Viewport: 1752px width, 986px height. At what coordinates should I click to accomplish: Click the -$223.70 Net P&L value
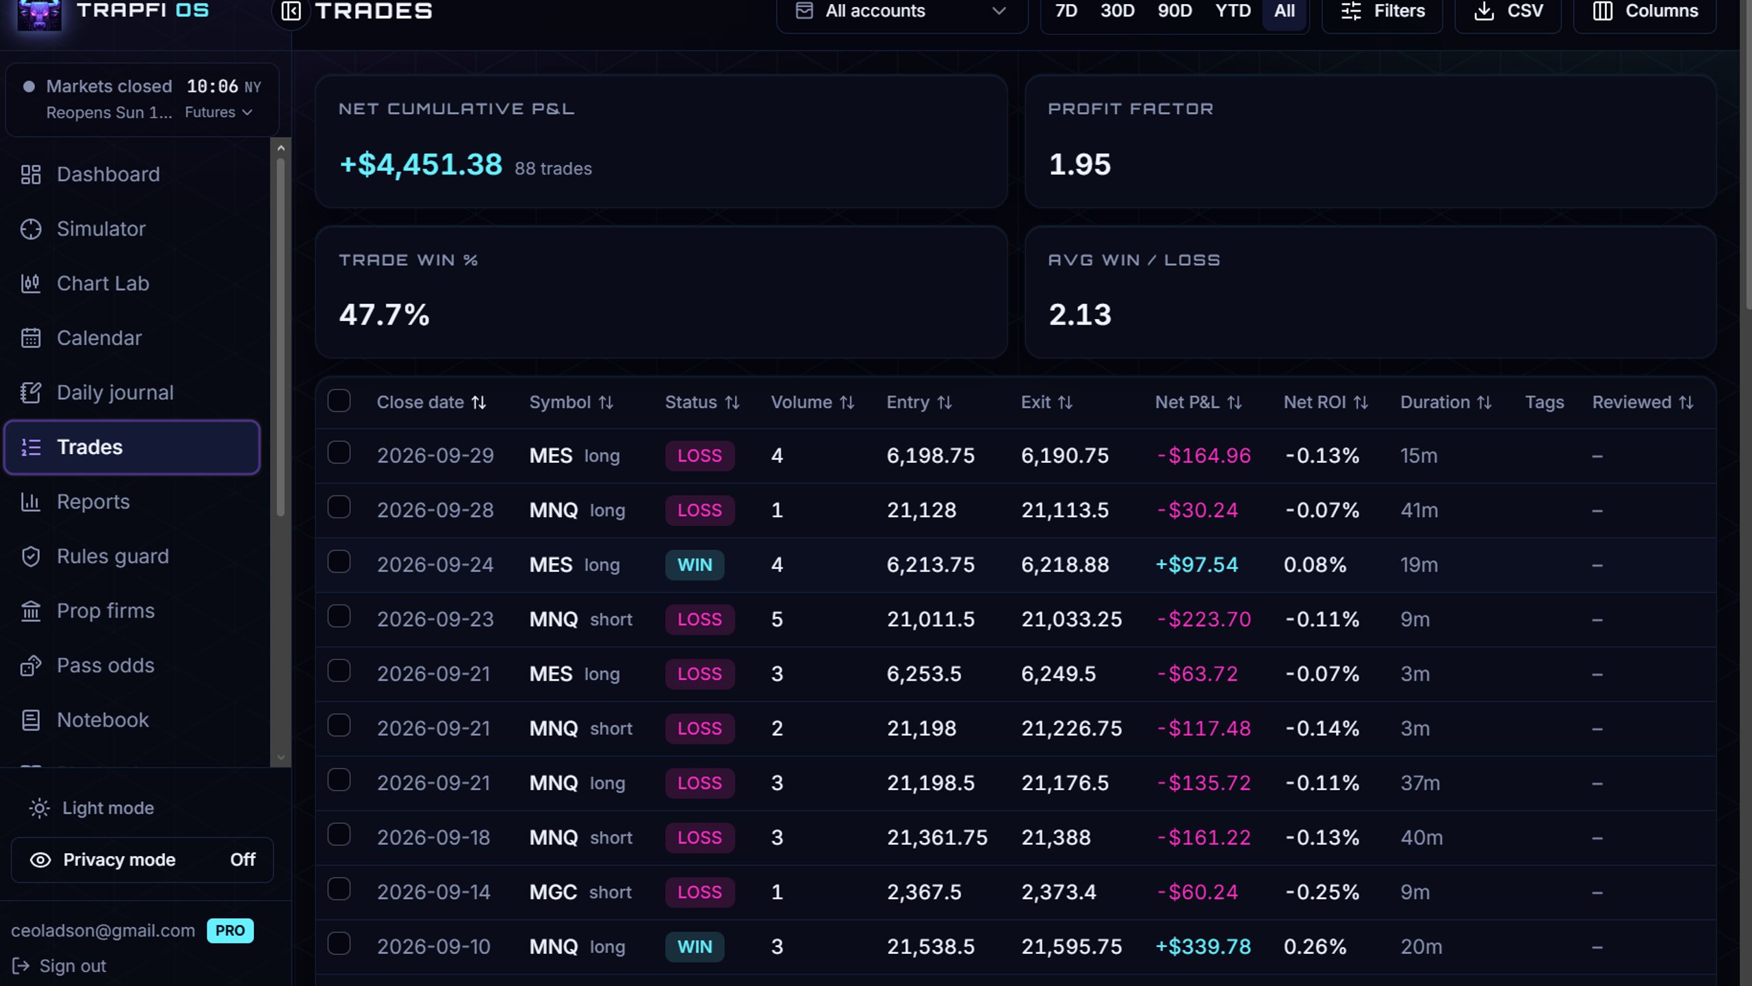(1203, 620)
